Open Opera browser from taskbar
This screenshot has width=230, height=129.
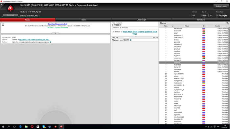(32, 127)
